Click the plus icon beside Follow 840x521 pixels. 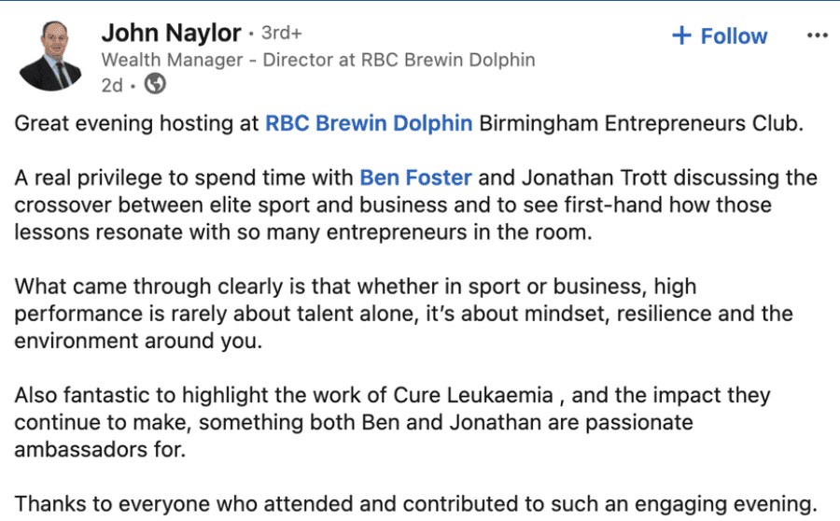682,36
